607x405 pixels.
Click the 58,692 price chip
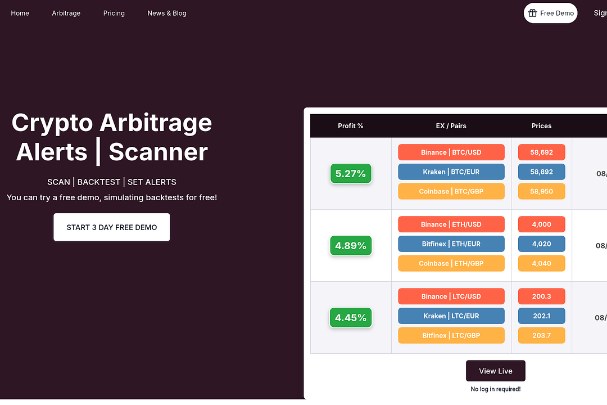pyautogui.click(x=542, y=152)
